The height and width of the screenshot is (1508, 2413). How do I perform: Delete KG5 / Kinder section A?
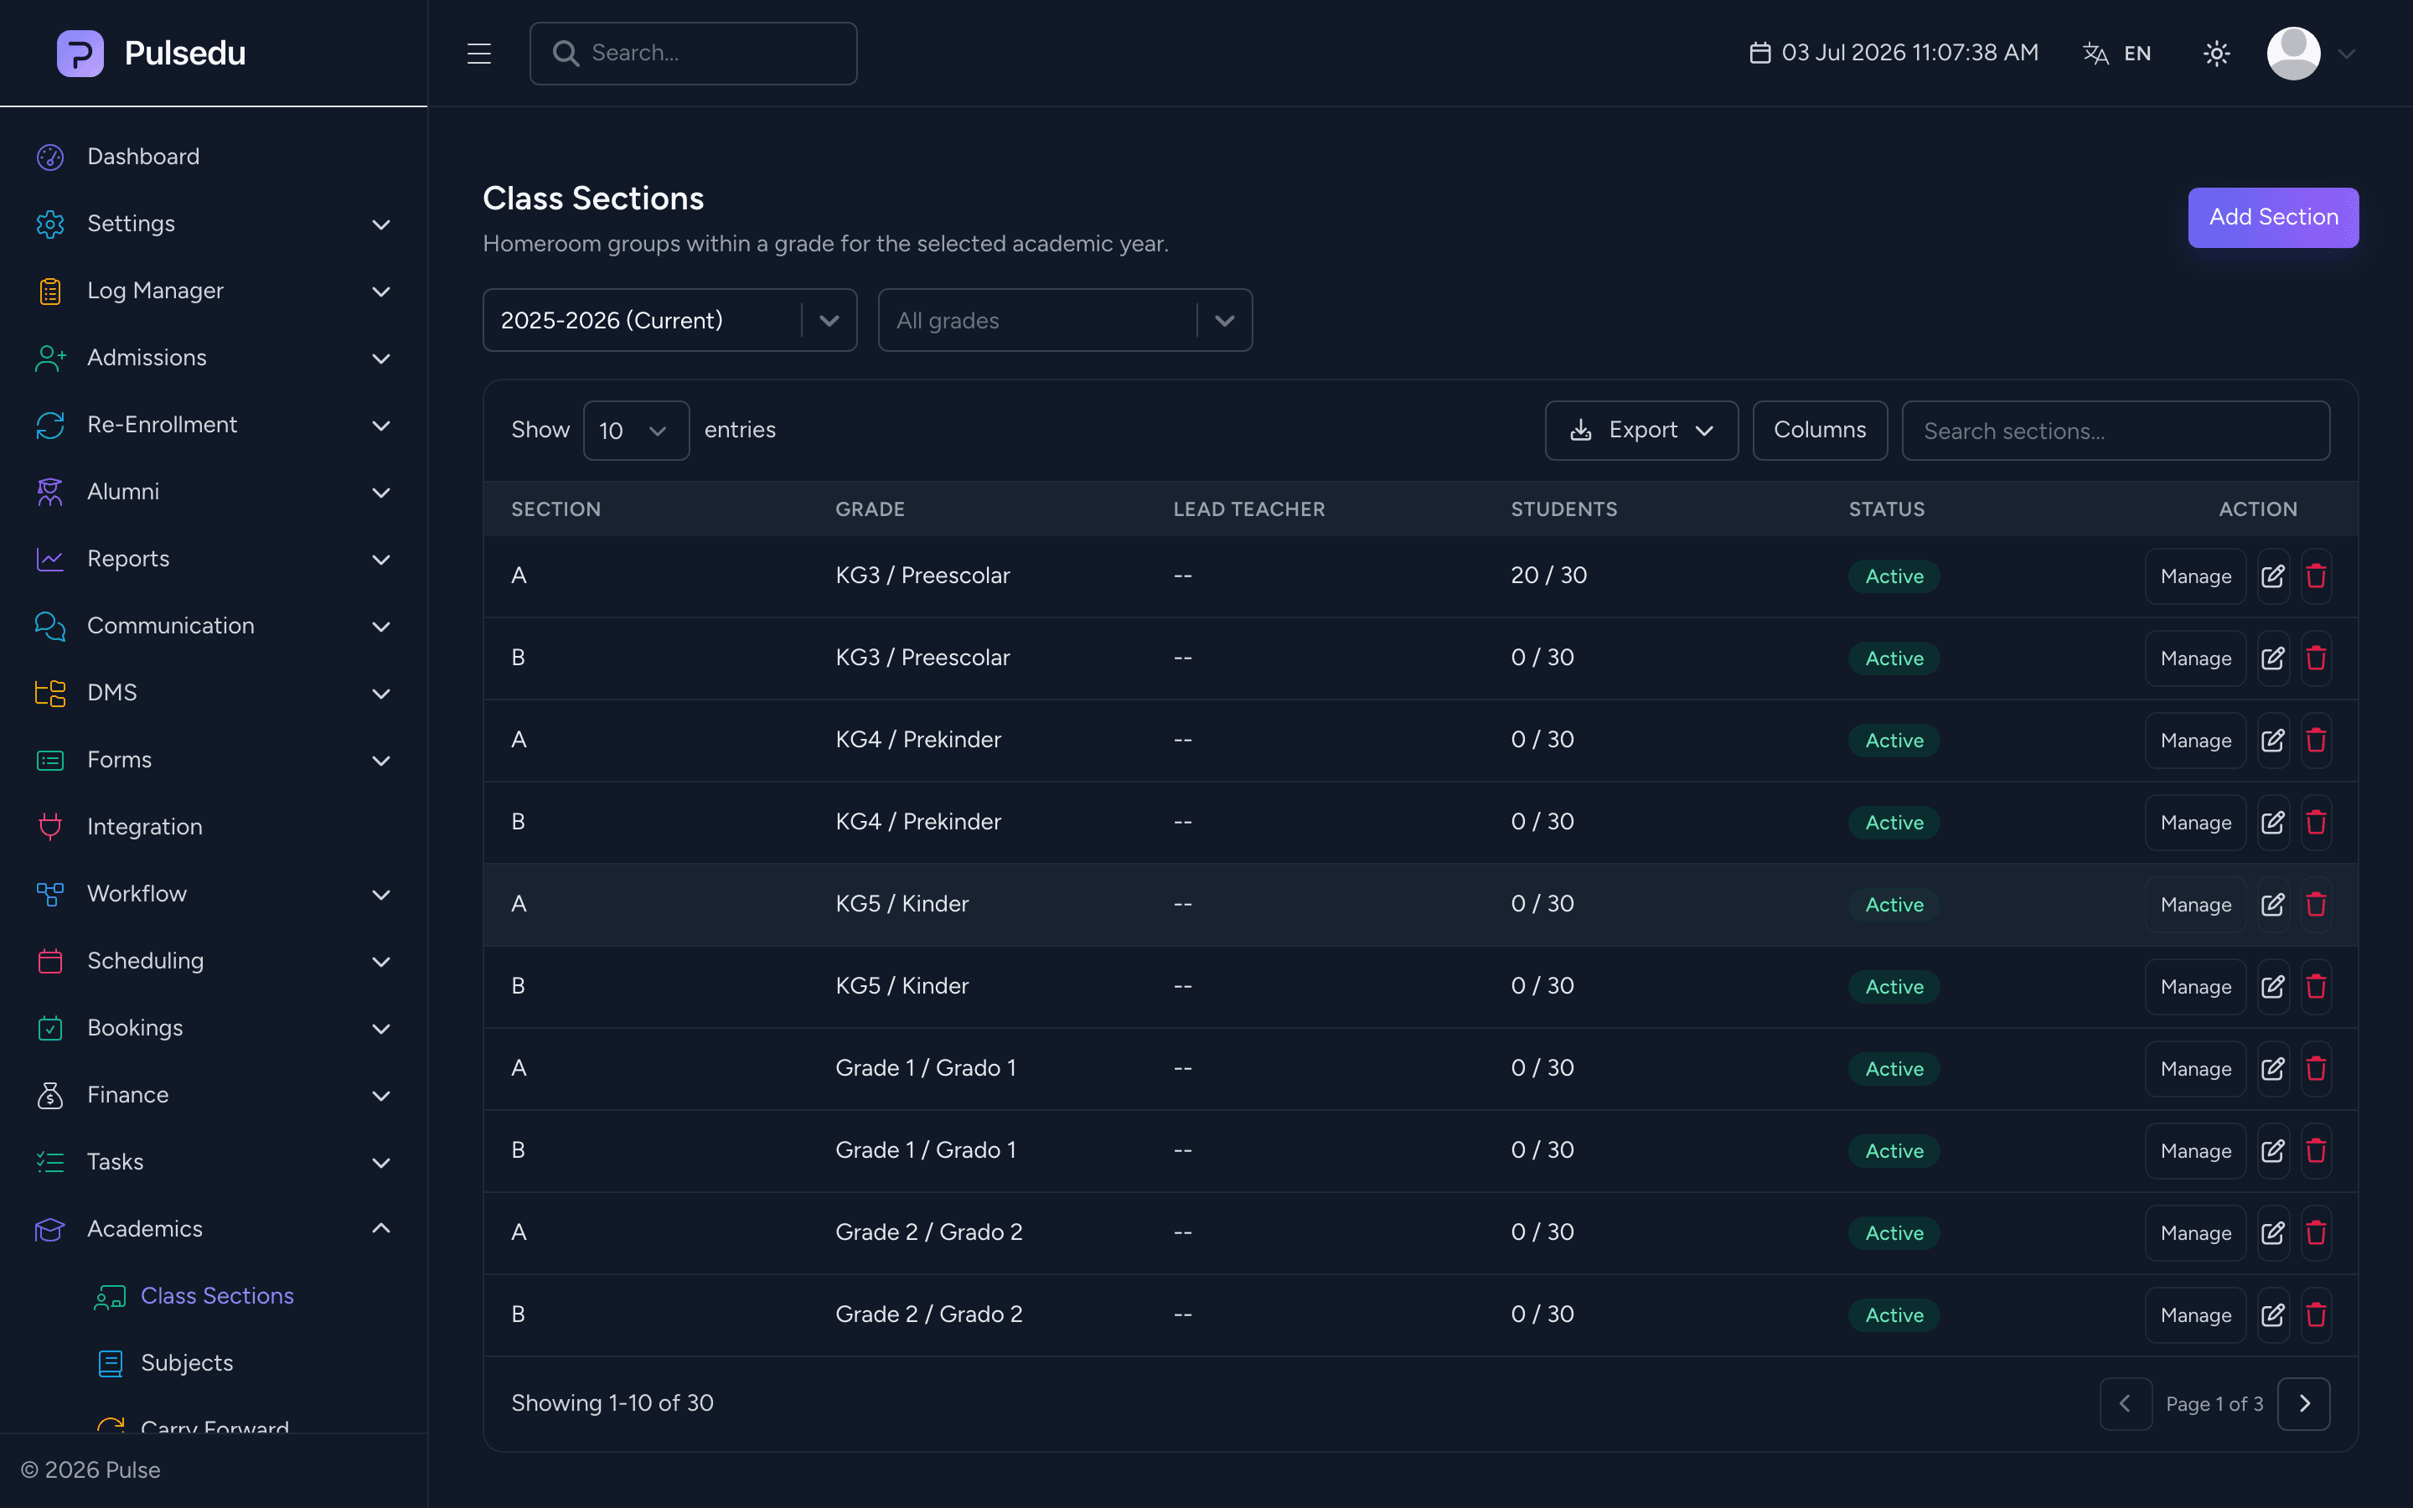coord(2315,905)
